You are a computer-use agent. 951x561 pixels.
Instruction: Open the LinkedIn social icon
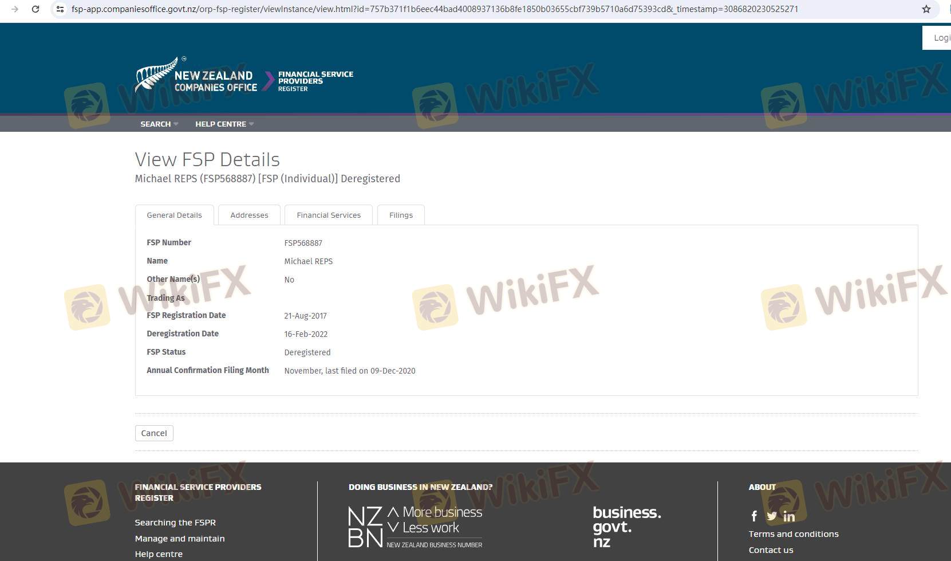789,516
